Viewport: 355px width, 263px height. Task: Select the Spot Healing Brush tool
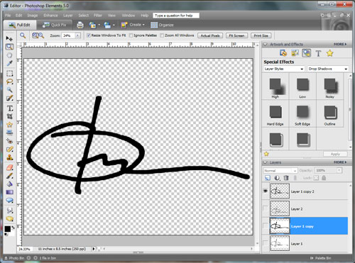coord(9,149)
